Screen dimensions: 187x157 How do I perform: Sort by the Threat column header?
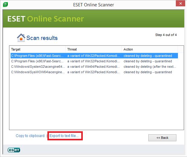click(94, 49)
